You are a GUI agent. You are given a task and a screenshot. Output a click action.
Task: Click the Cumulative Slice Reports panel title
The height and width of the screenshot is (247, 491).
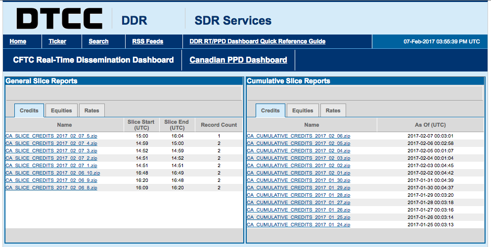(288, 81)
